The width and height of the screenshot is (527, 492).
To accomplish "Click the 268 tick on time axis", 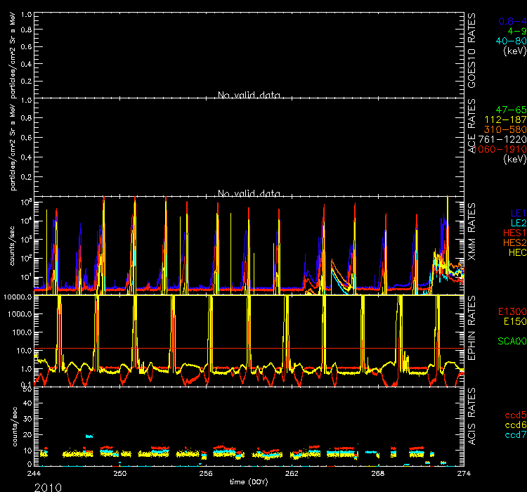I will [377, 474].
